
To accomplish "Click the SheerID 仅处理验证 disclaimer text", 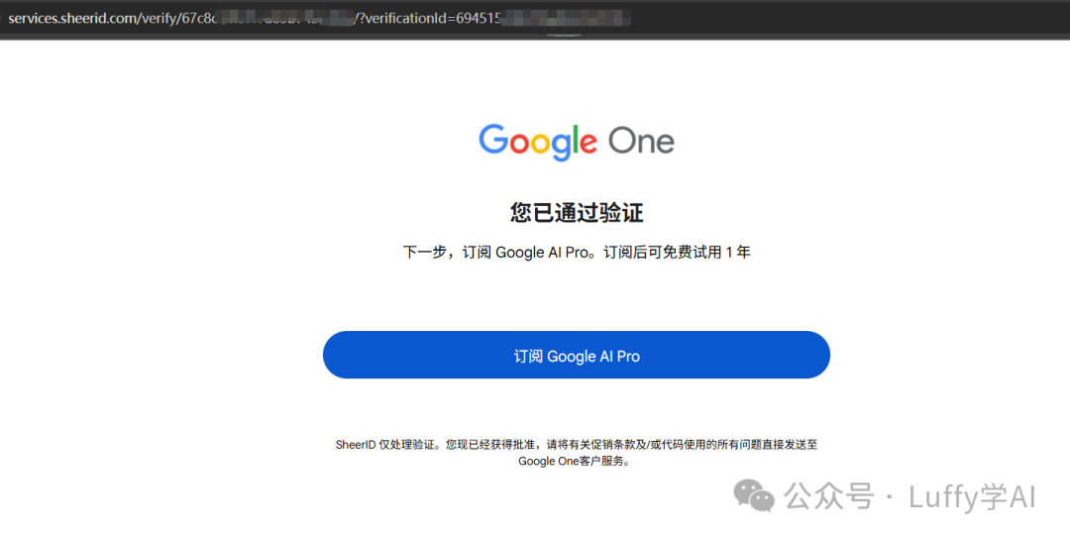I will [x=576, y=453].
